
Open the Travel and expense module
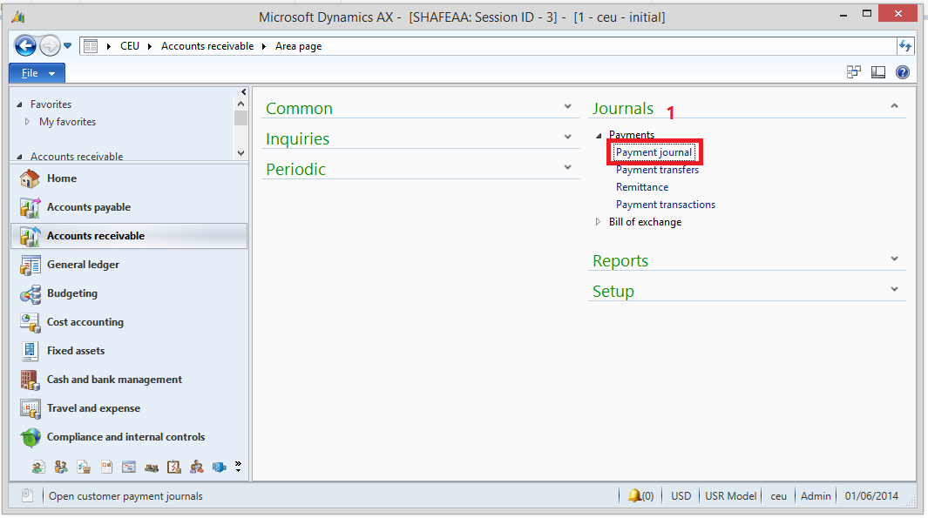click(x=128, y=408)
